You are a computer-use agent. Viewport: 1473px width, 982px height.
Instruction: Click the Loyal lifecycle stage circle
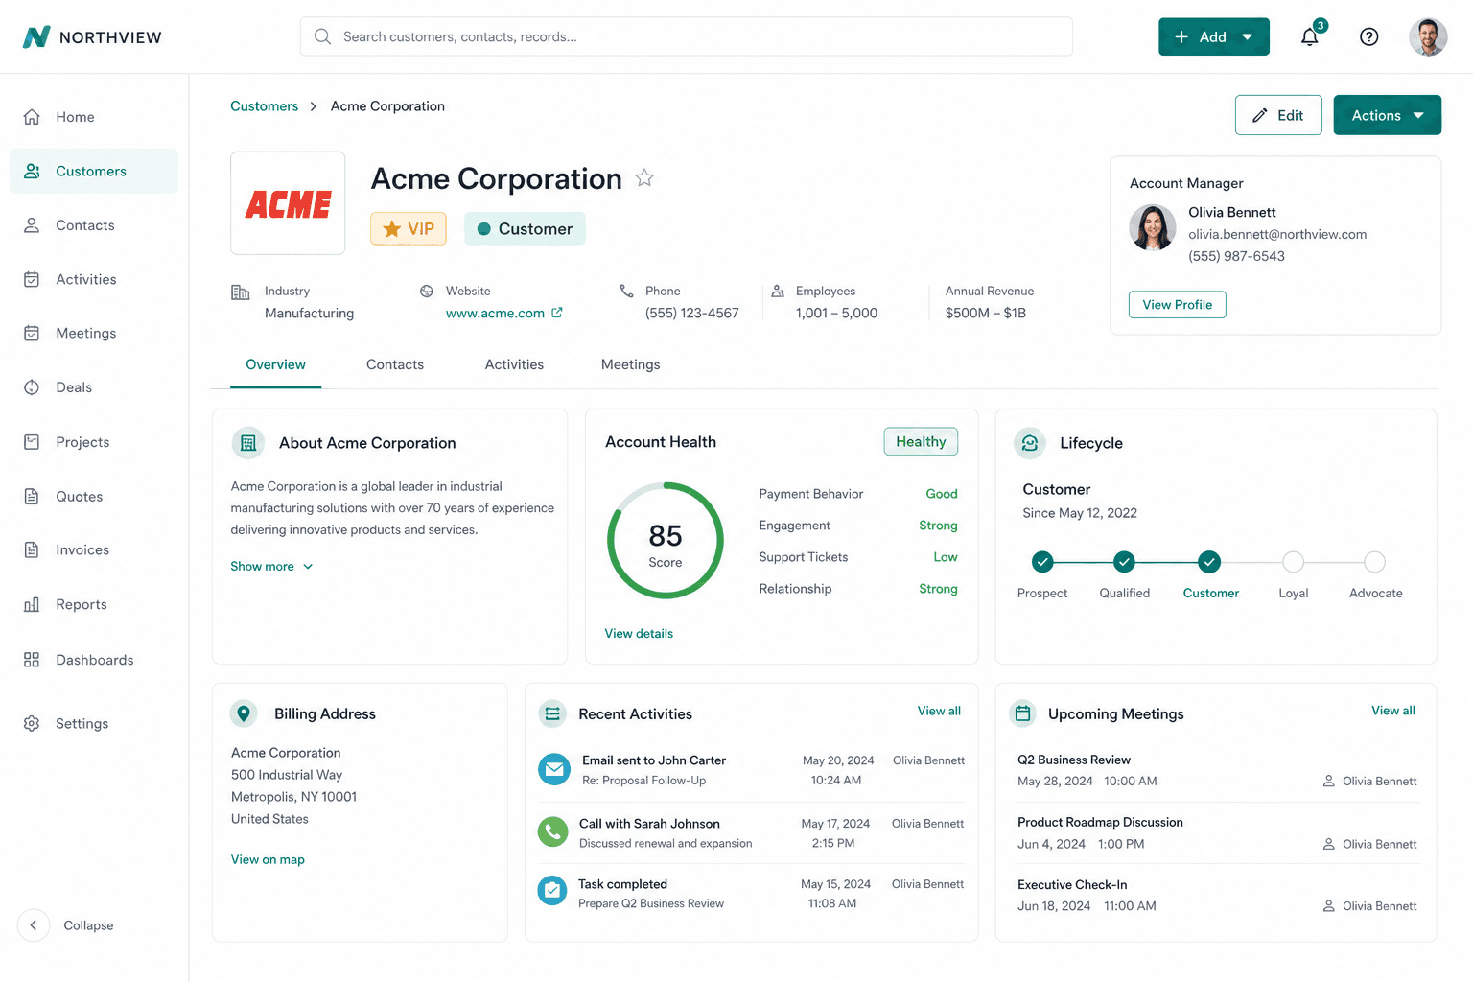(1293, 562)
